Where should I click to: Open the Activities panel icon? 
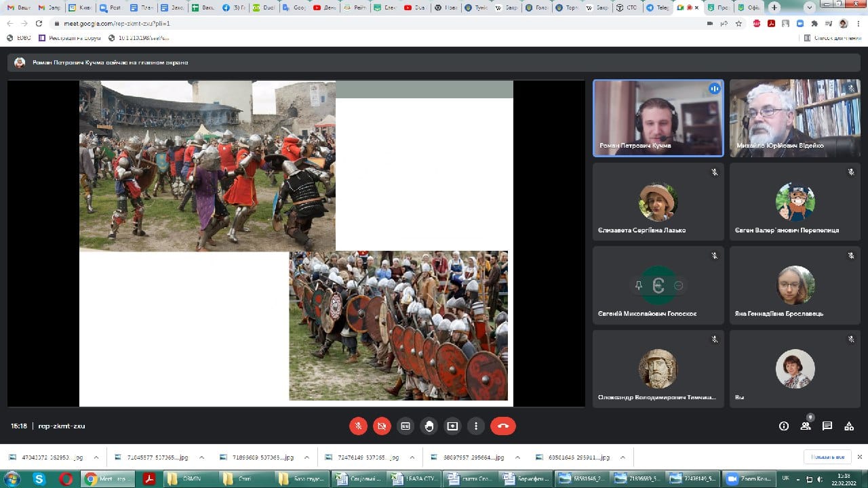(849, 426)
